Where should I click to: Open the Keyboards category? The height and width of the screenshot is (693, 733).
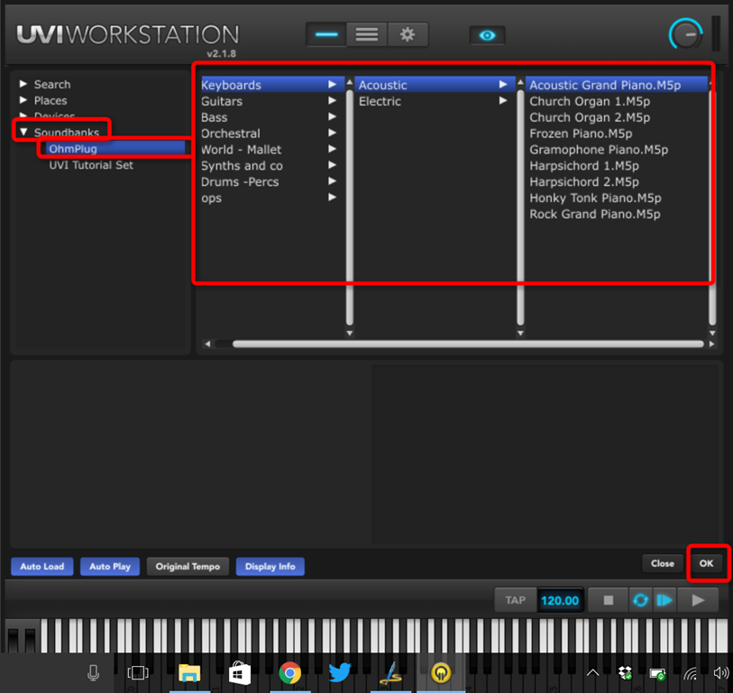(272, 85)
